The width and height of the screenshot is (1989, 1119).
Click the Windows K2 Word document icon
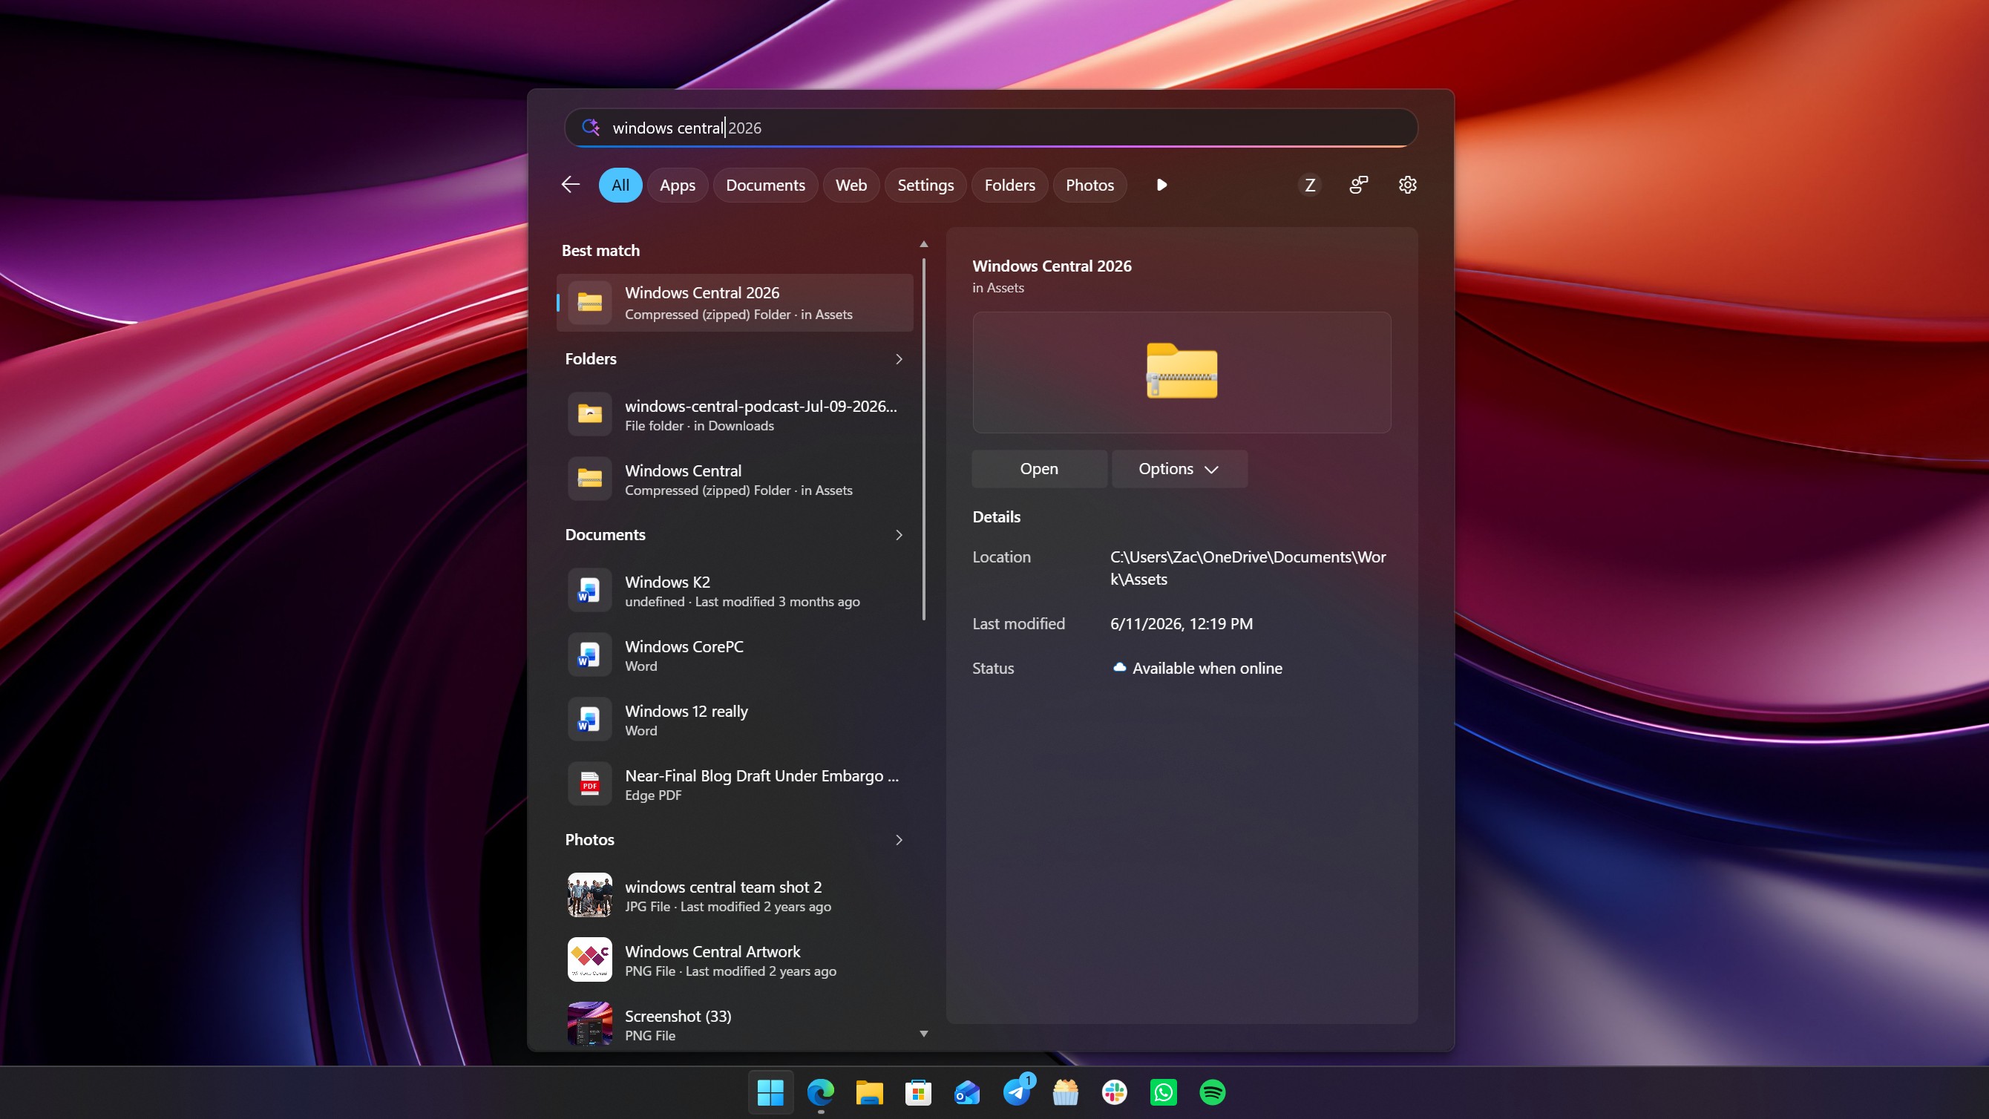(589, 591)
